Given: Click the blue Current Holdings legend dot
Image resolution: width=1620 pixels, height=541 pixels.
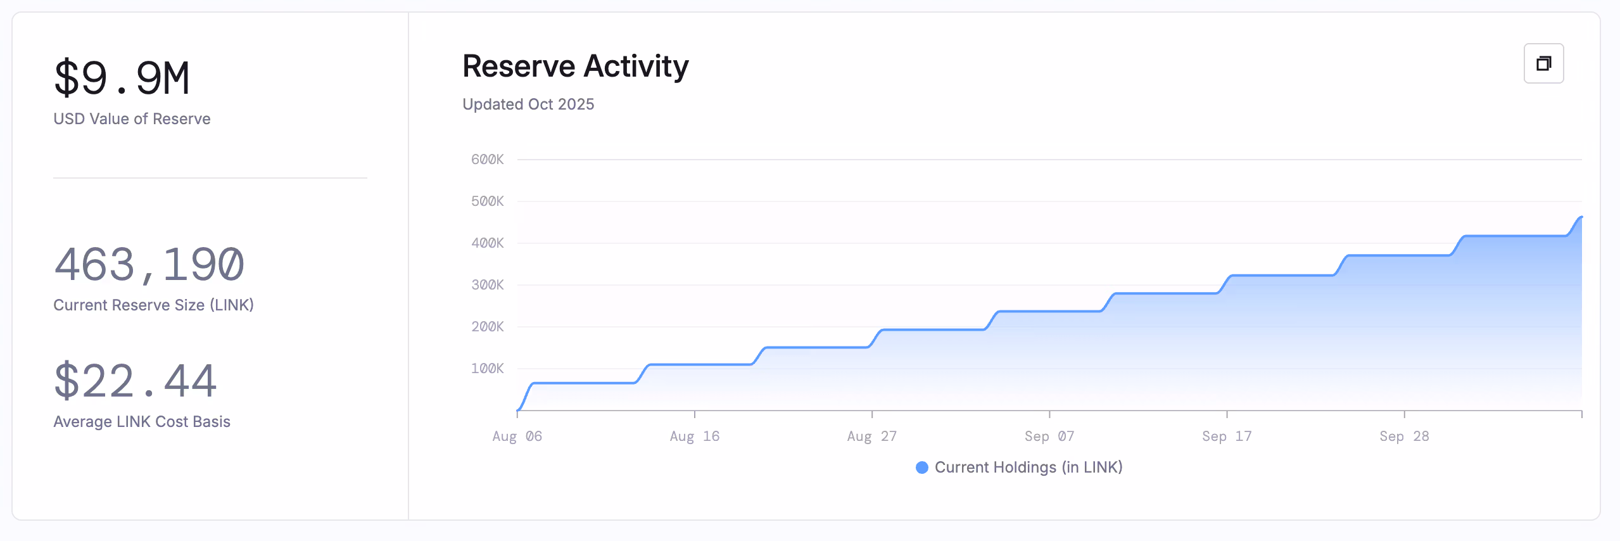Looking at the screenshot, I should tap(921, 468).
